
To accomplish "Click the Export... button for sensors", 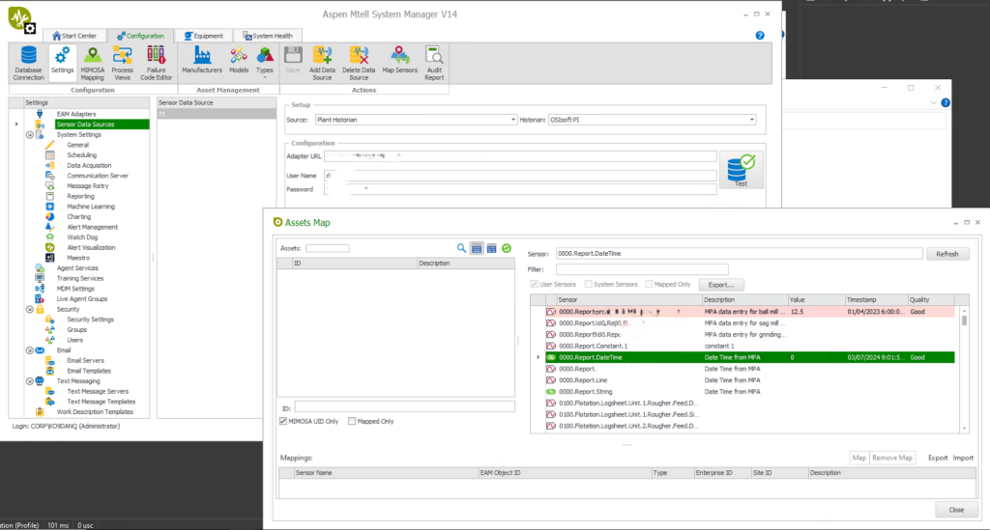I will coord(721,285).
